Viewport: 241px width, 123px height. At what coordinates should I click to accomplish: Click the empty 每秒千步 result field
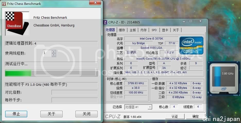coord(75,100)
